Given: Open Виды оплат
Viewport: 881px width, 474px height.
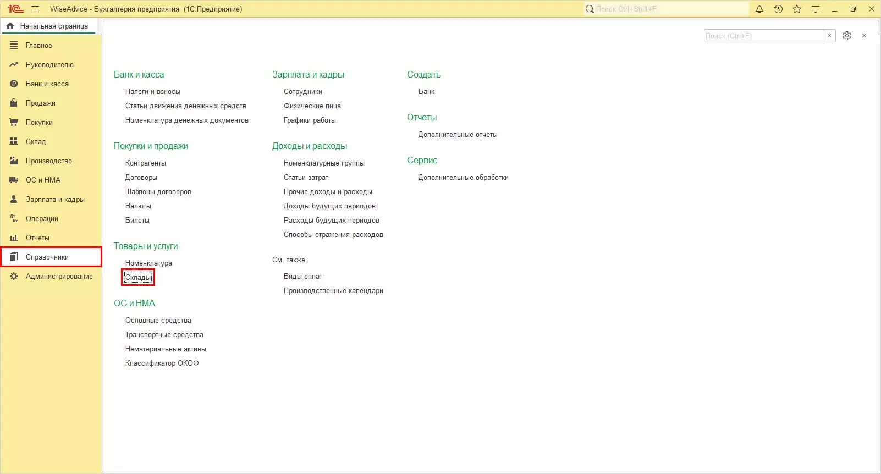Looking at the screenshot, I should pos(303,276).
